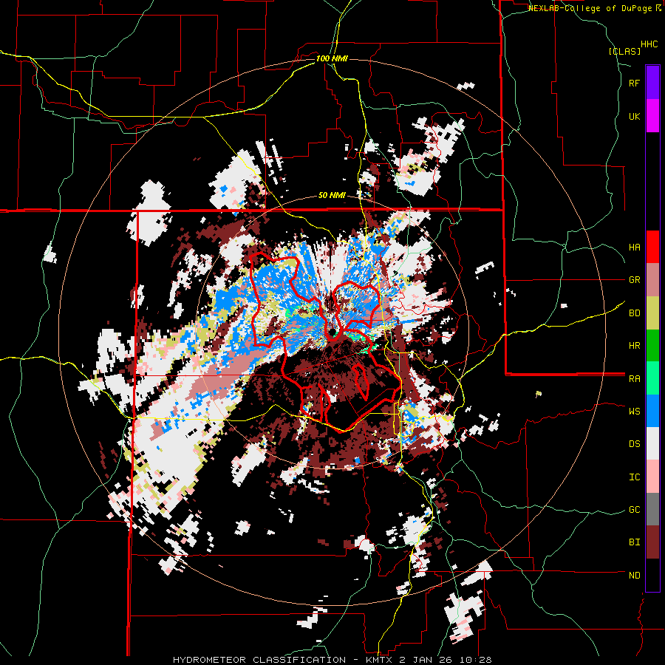The height and width of the screenshot is (665, 665).
Task: Click the WS blue legend swatch
Action: [x=652, y=411]
